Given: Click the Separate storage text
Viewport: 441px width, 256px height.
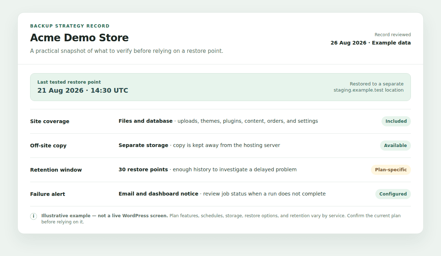Looking at the screenshot, I should [143, 145].
